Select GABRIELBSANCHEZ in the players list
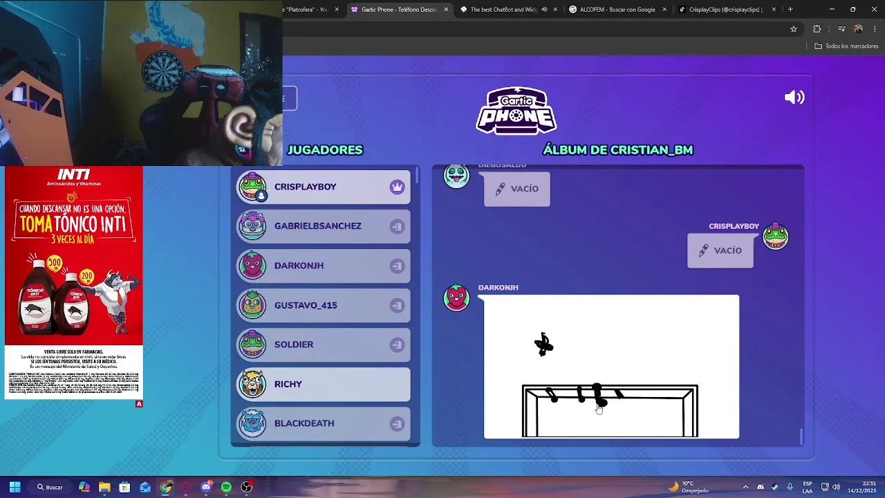885x498 pixels. [324, 226]
